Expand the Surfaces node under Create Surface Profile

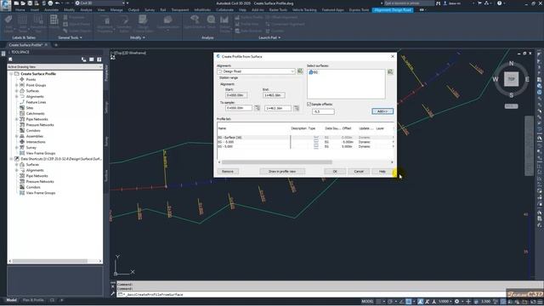point(17,91)
